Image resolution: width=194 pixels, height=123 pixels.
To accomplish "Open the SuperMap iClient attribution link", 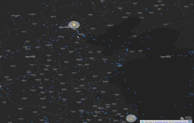I will point(181,122).
